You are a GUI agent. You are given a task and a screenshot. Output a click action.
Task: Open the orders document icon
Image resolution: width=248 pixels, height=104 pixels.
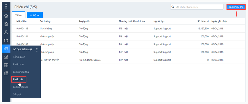click(6, 24)
